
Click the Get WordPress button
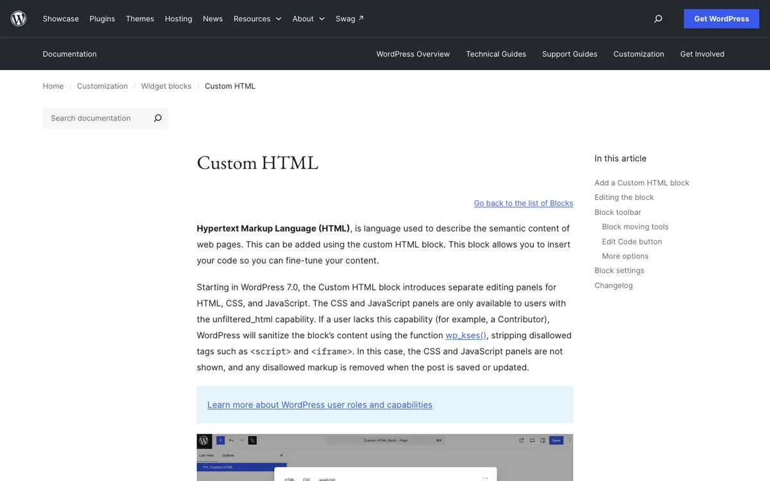(721, 19)
